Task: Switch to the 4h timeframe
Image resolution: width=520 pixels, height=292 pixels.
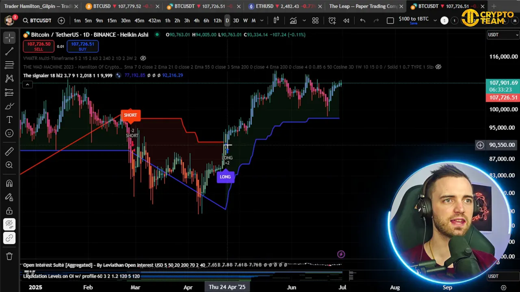Action: [x=197, y=21]
